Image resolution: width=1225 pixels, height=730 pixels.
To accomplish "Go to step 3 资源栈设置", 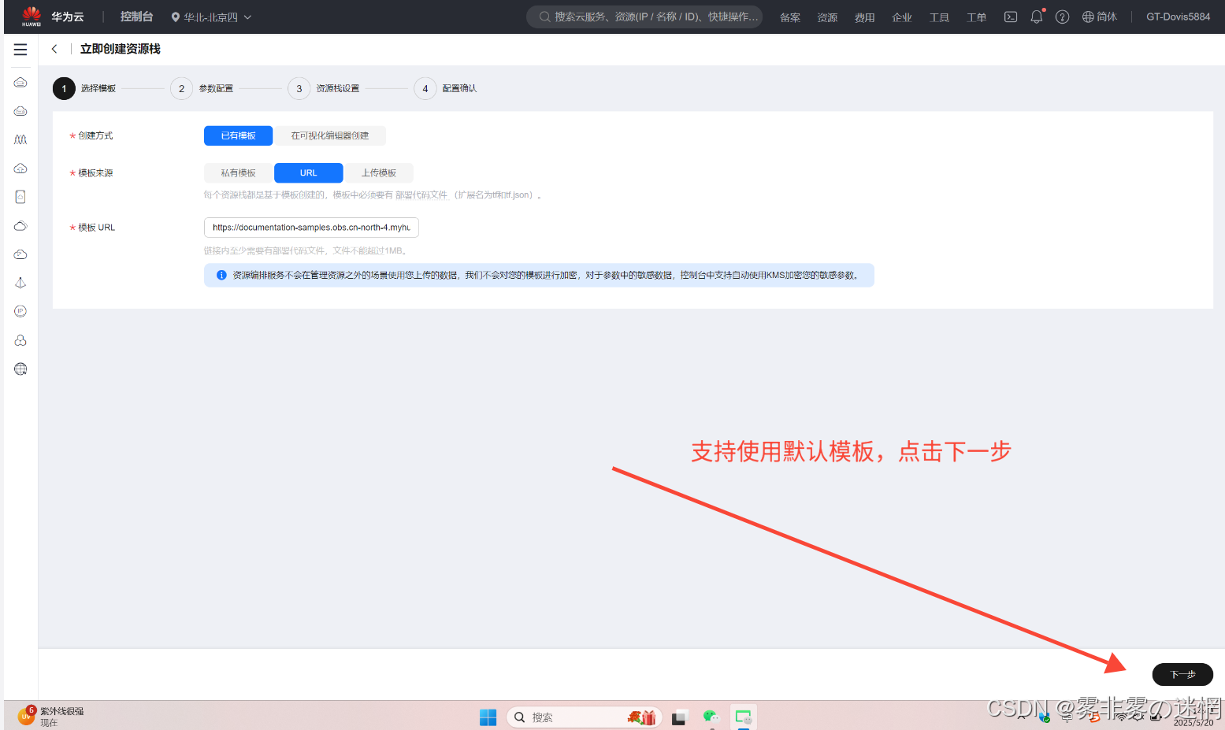I will click(x=324, y=88).
